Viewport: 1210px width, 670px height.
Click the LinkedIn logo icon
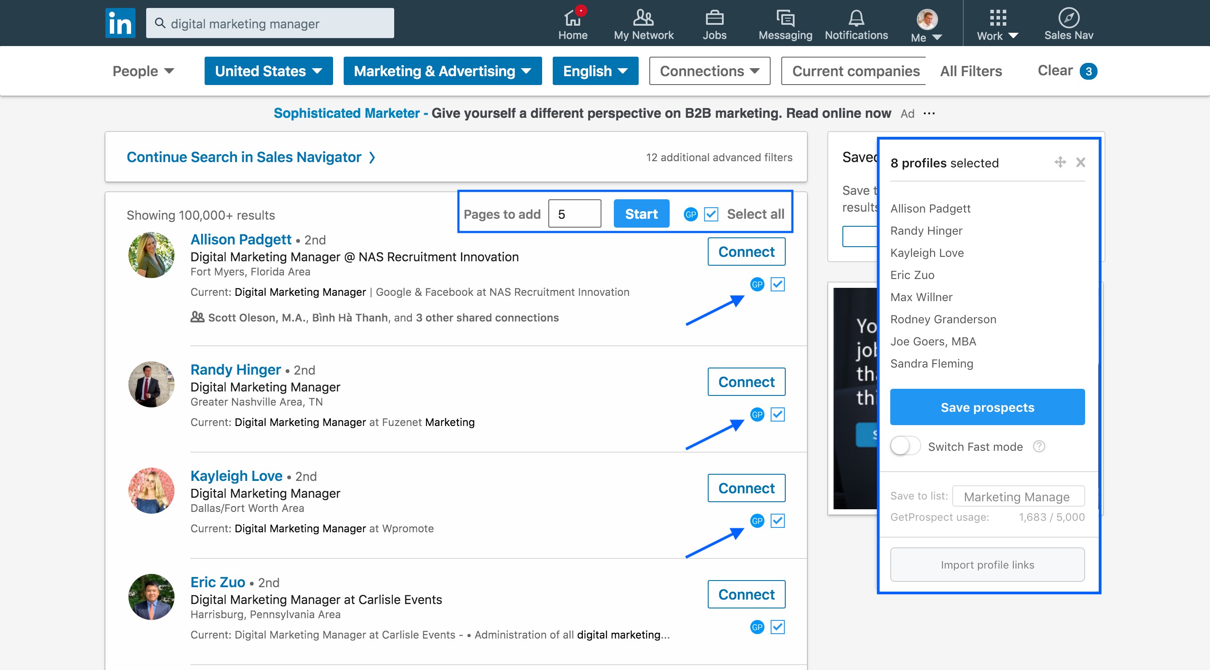(x=120, y=23)
